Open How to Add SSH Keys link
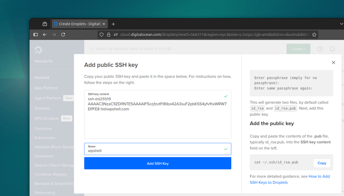This screenshot has width=344, height=196. coord(290,179)
